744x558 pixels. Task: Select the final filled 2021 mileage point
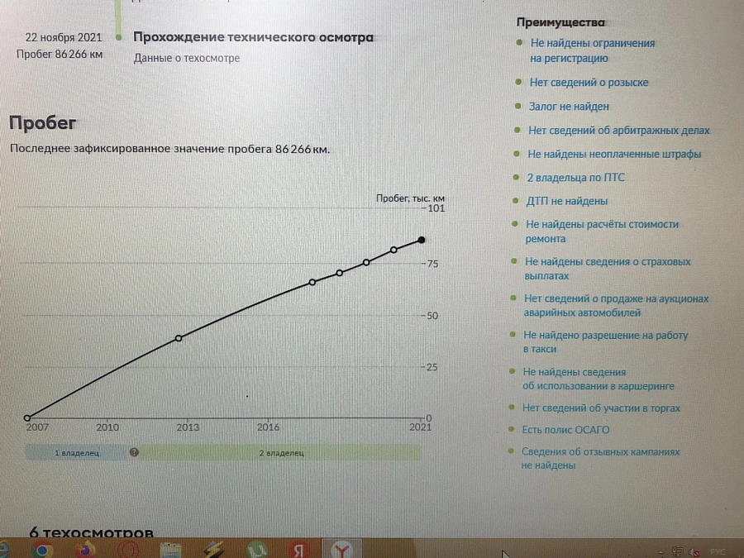422,240
